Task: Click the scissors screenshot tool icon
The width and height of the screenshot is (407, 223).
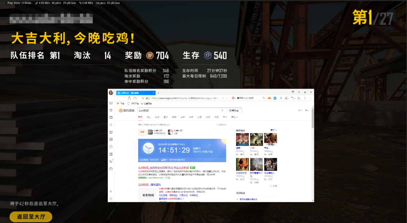Action: click(286, 98)
